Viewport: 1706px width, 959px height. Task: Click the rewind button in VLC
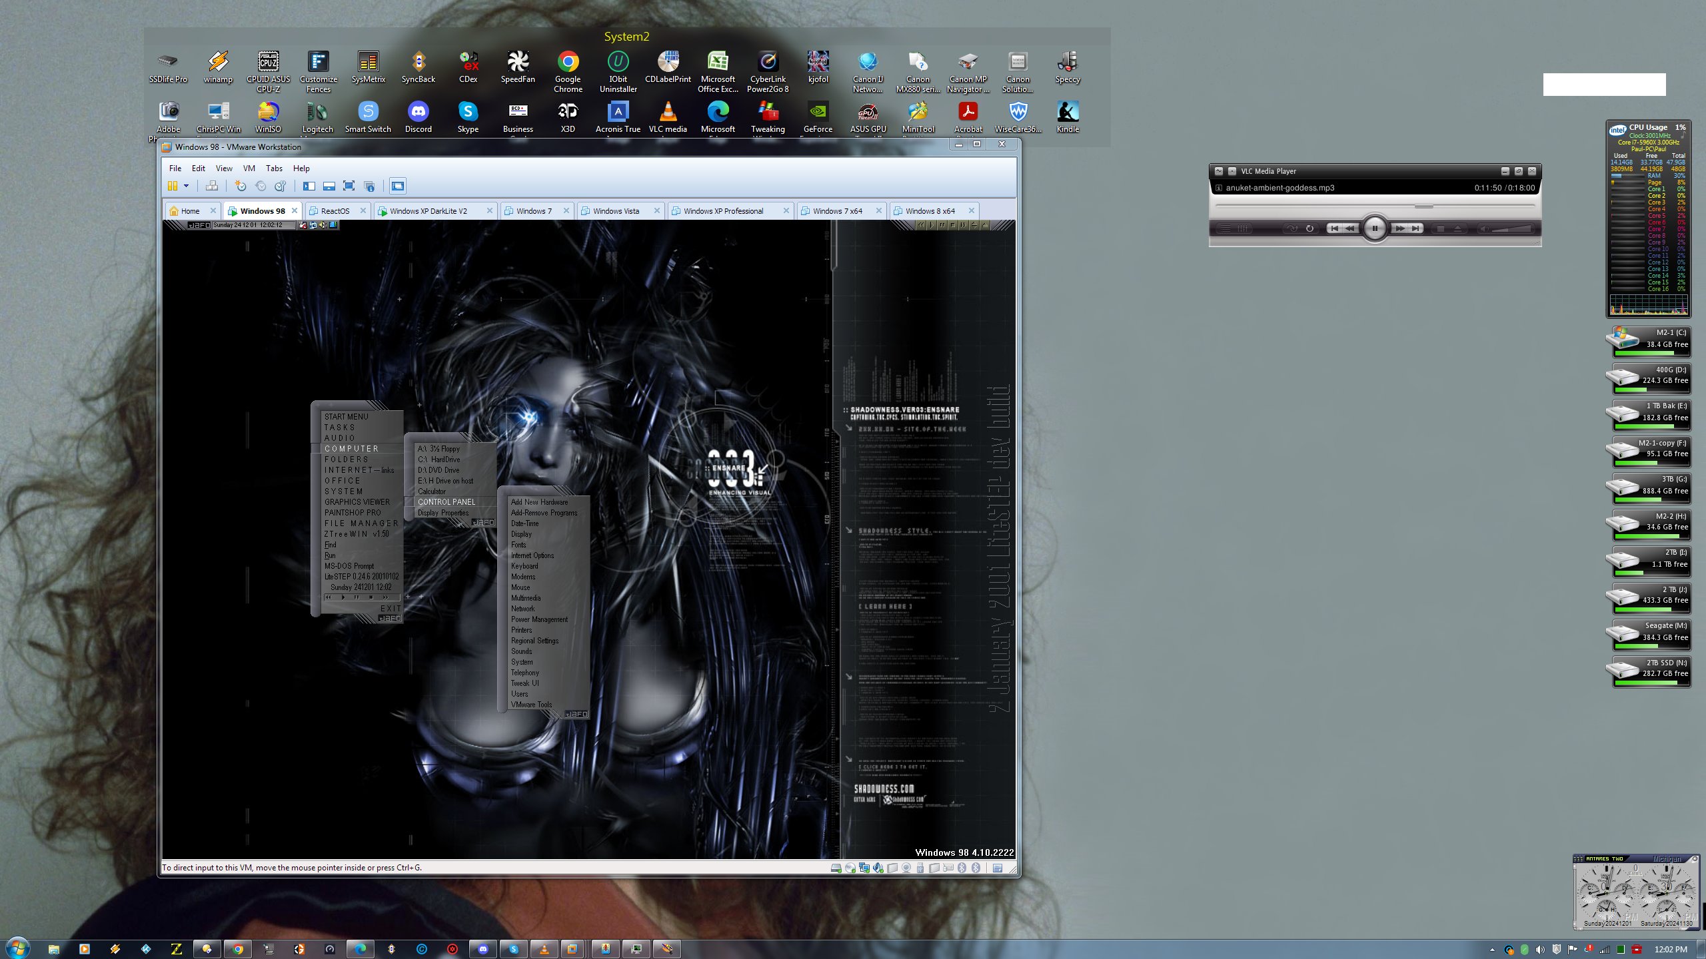pyautogui.click(x=1349, y=228)
